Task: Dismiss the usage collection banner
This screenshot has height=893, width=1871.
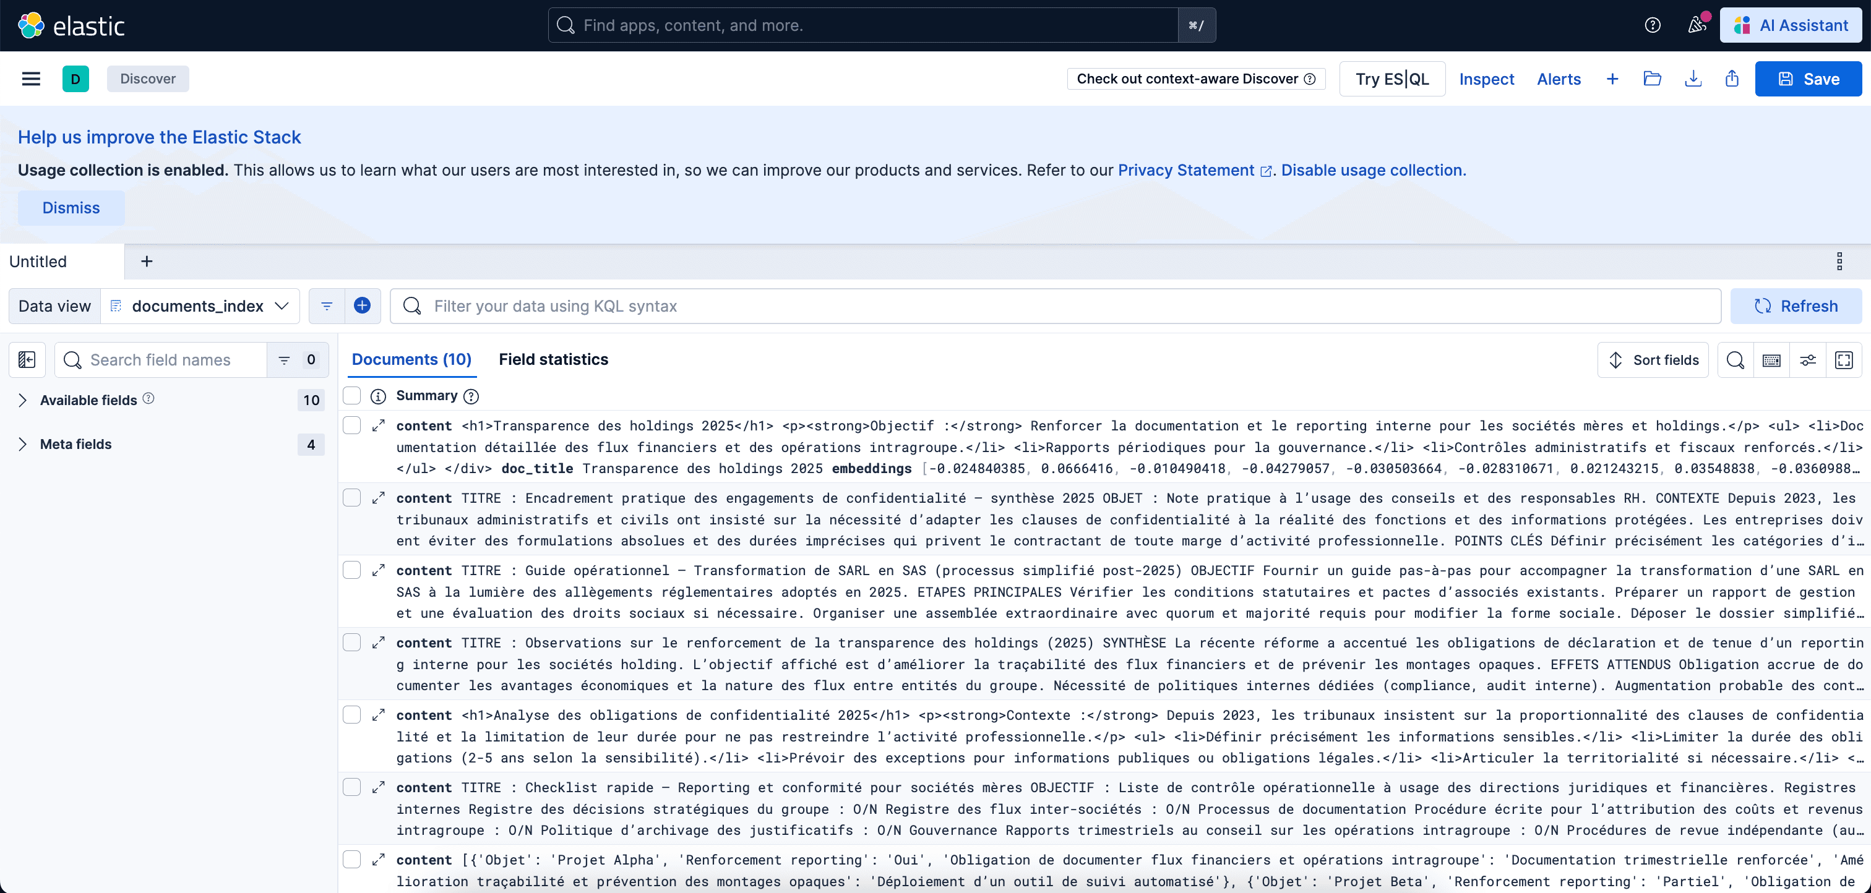Action: click(x=71, y=208)
